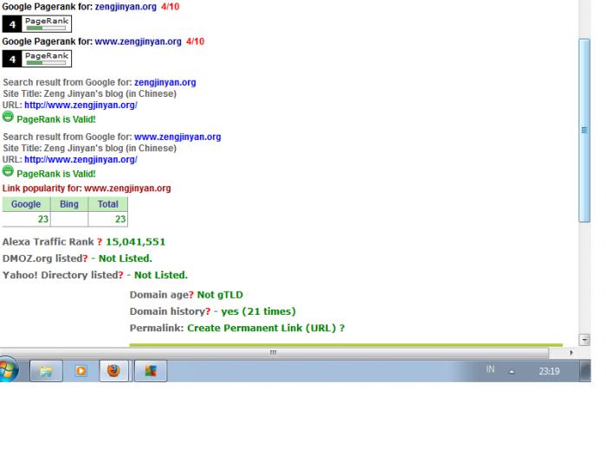606x454 pixels.
Task: Switch to Firefox in the taskbar
Action: pyautogui.click(x=113, y=371)
